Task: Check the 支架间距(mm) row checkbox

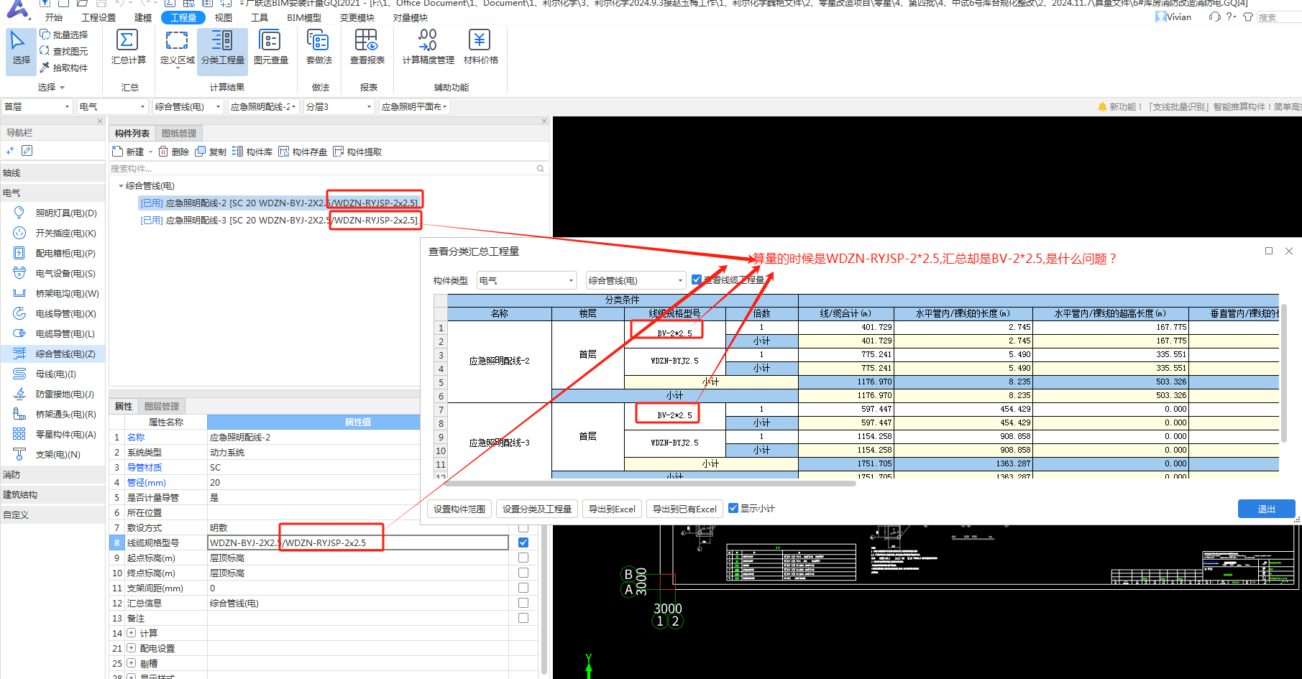Action: (x=523, y=588)
